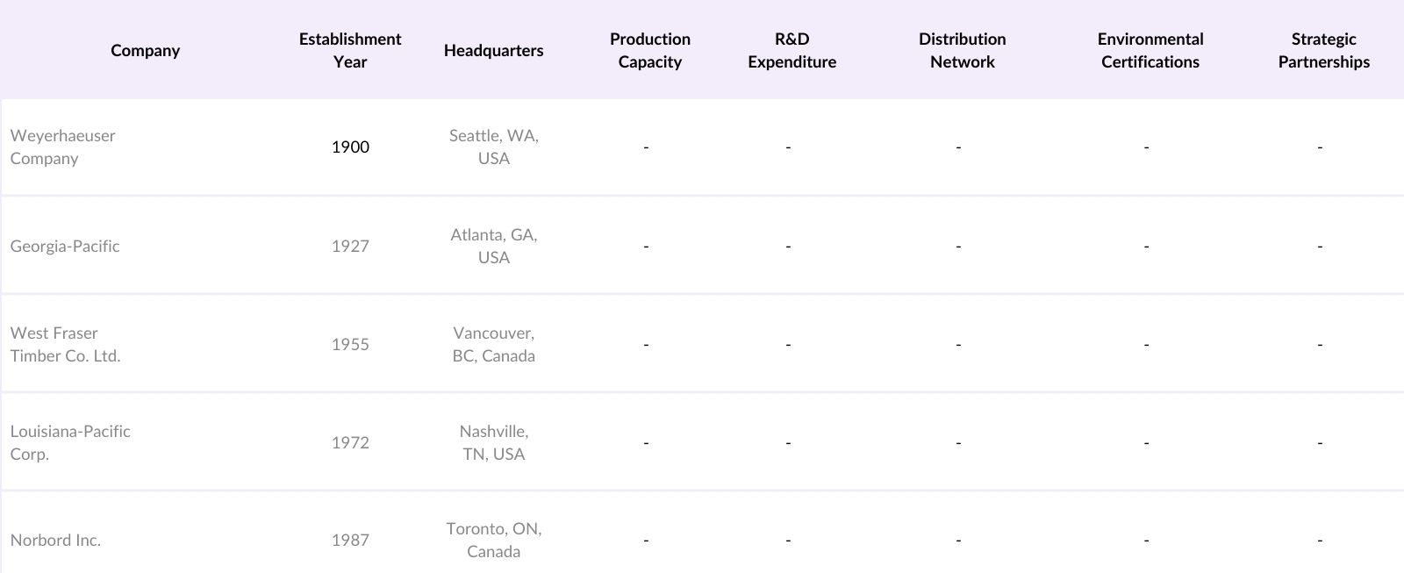Select the 1927 year cell
The width and height of the screenshot is (1404, 573).
pyautogui.click(x=349, y=247)
